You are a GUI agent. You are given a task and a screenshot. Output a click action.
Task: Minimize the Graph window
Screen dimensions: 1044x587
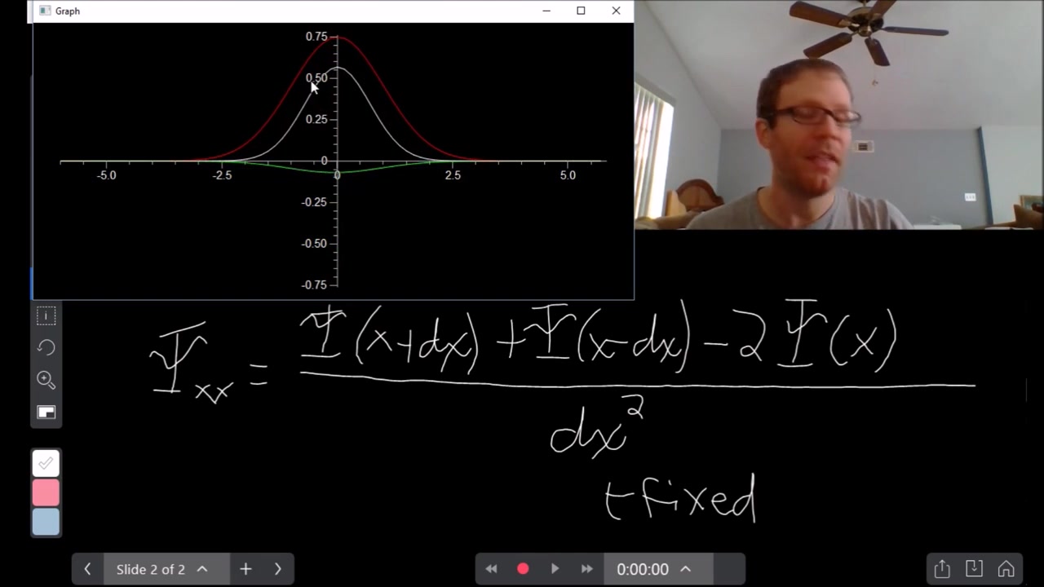click(x=546, y=11)
